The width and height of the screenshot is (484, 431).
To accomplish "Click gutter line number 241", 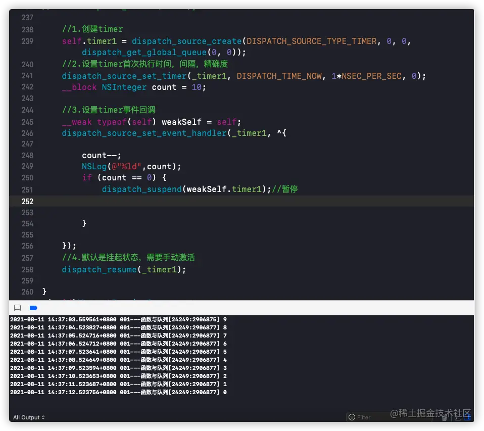I will coord(27,76).
